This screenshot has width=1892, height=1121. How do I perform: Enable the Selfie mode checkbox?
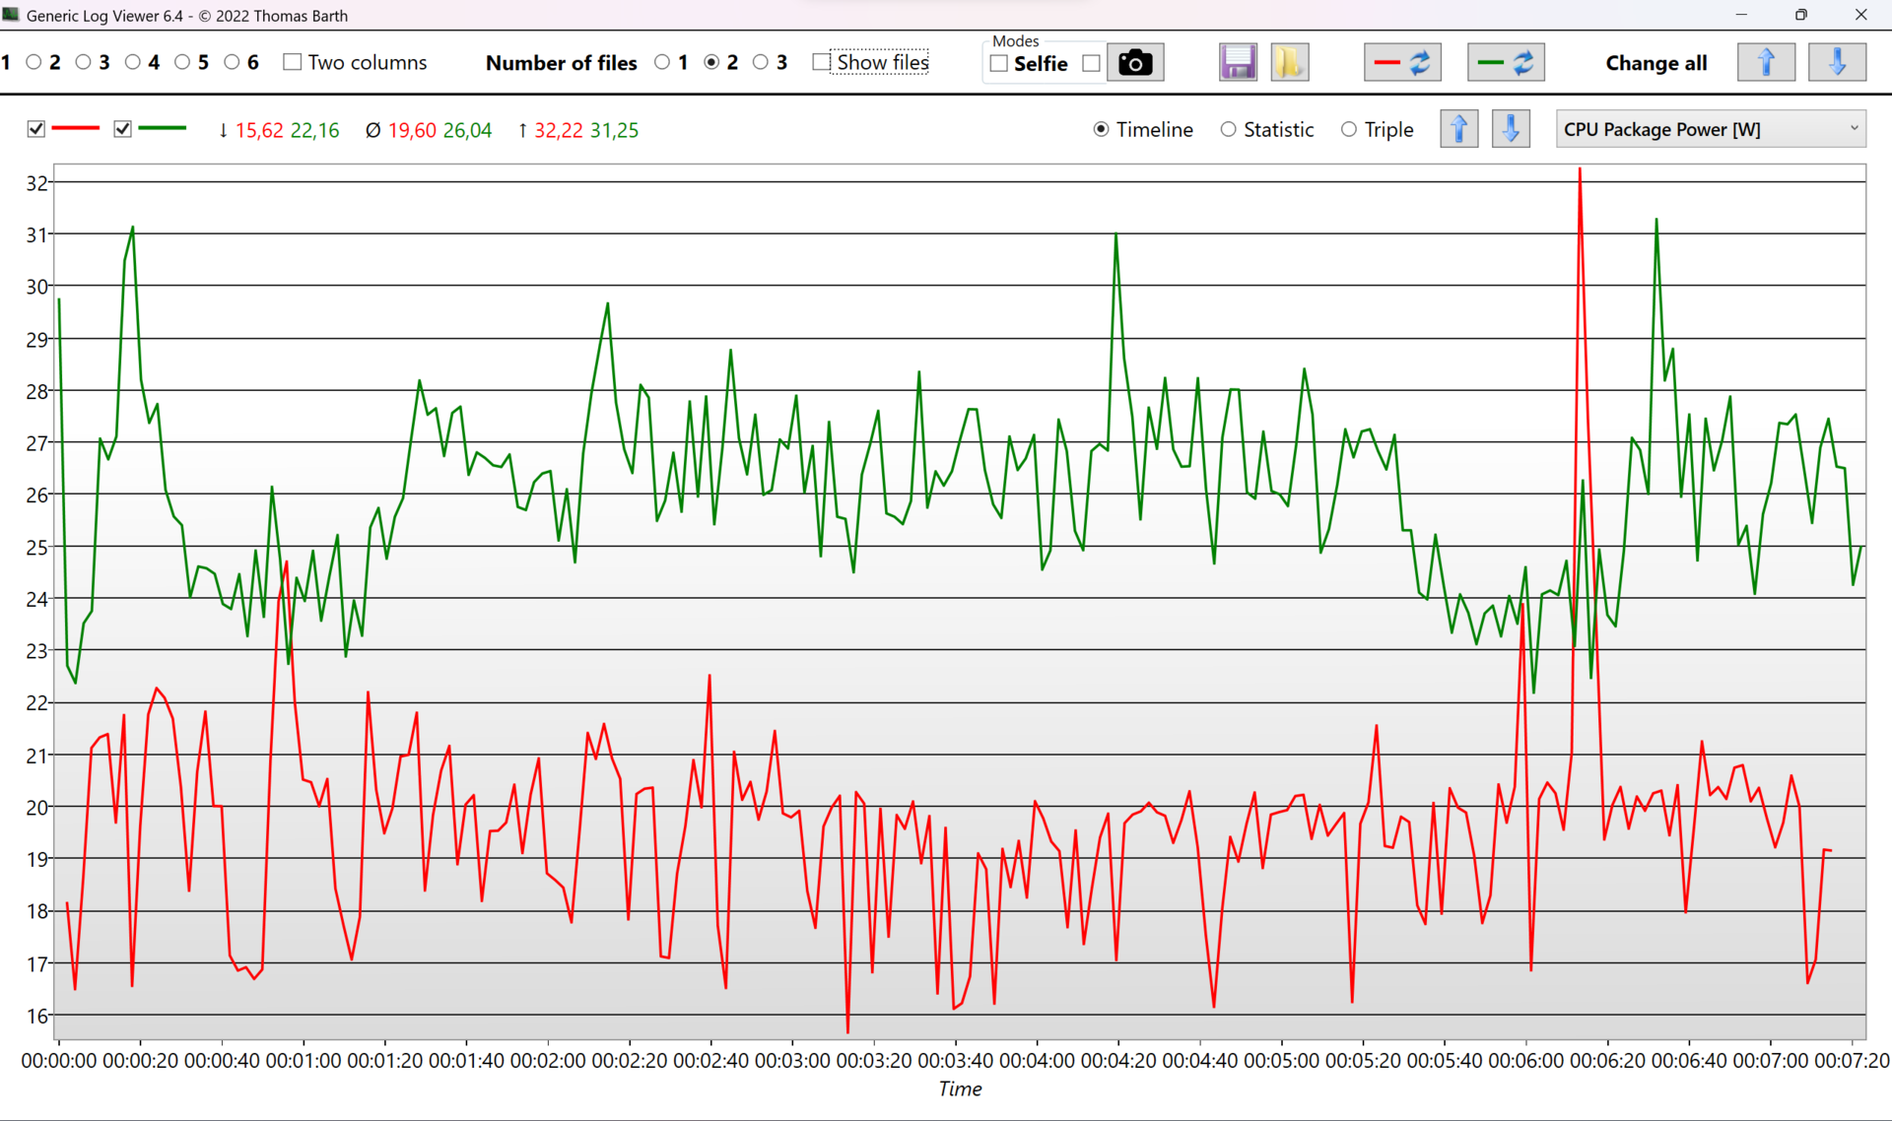(998, 63)
